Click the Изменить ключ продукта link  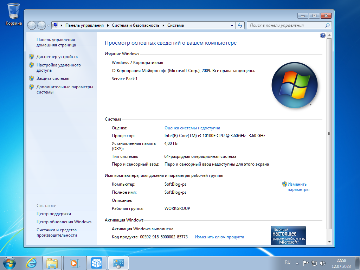pyautogui.click(x=219, y=237)
